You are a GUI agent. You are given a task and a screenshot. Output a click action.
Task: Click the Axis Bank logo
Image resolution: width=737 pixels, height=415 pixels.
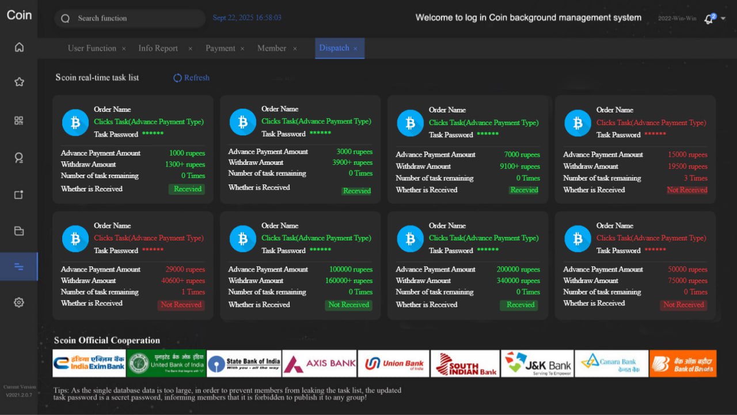pos(320,364)
